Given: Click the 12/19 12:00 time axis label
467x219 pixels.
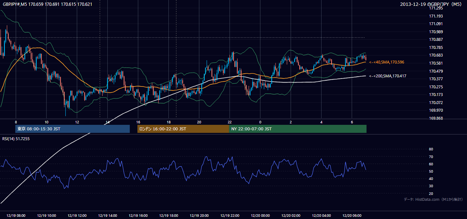Looking at the screenshot, I should [77, 216].
